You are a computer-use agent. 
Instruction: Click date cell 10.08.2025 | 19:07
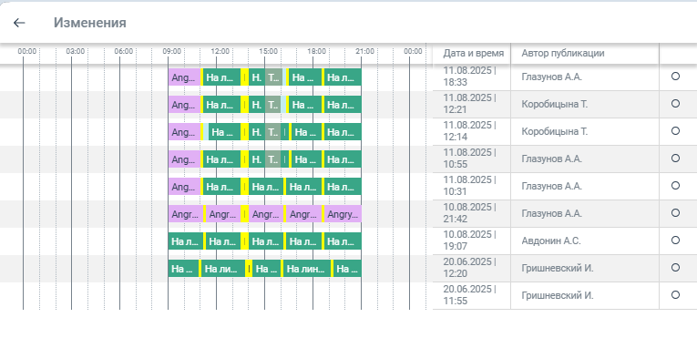[469, 241]
